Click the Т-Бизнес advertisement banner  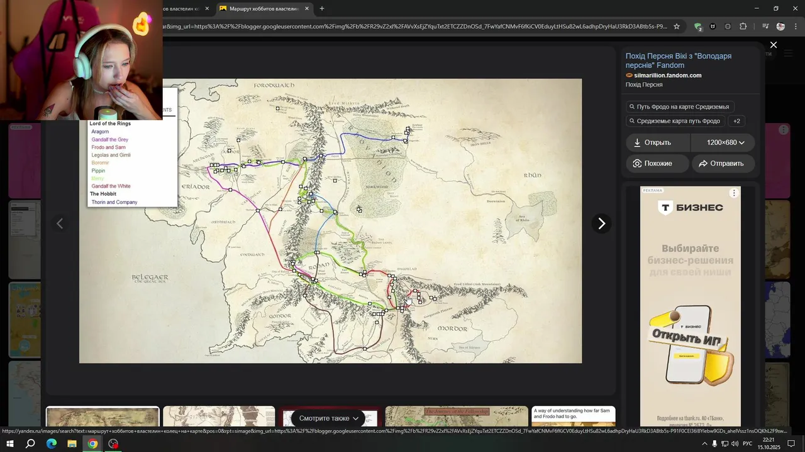click(x=691, y=306)
